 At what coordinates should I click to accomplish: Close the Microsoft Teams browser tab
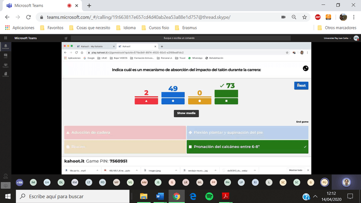[x=77, y=6]
